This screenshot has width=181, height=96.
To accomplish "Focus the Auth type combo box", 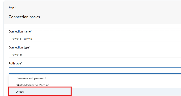I will (95, 70).
